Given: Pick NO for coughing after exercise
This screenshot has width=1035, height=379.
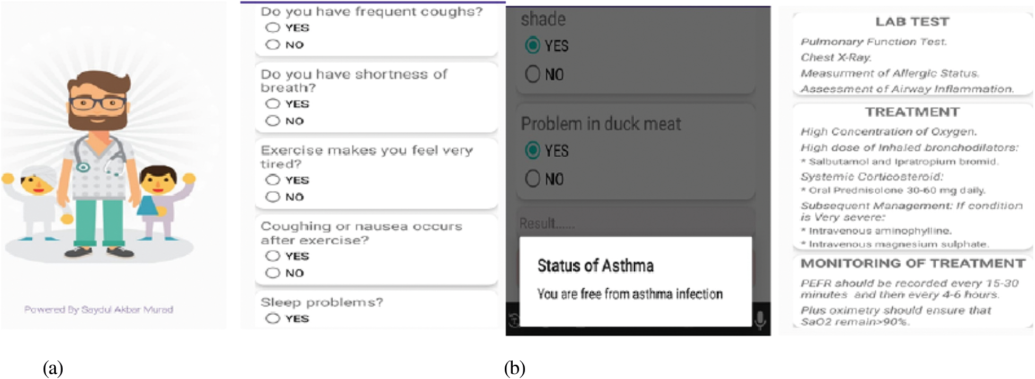Looking at the screenshot, I should coord(273,273).
